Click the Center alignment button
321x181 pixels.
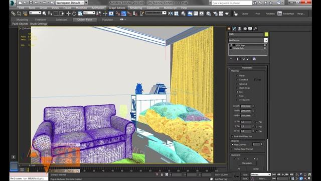coord(255,169)
